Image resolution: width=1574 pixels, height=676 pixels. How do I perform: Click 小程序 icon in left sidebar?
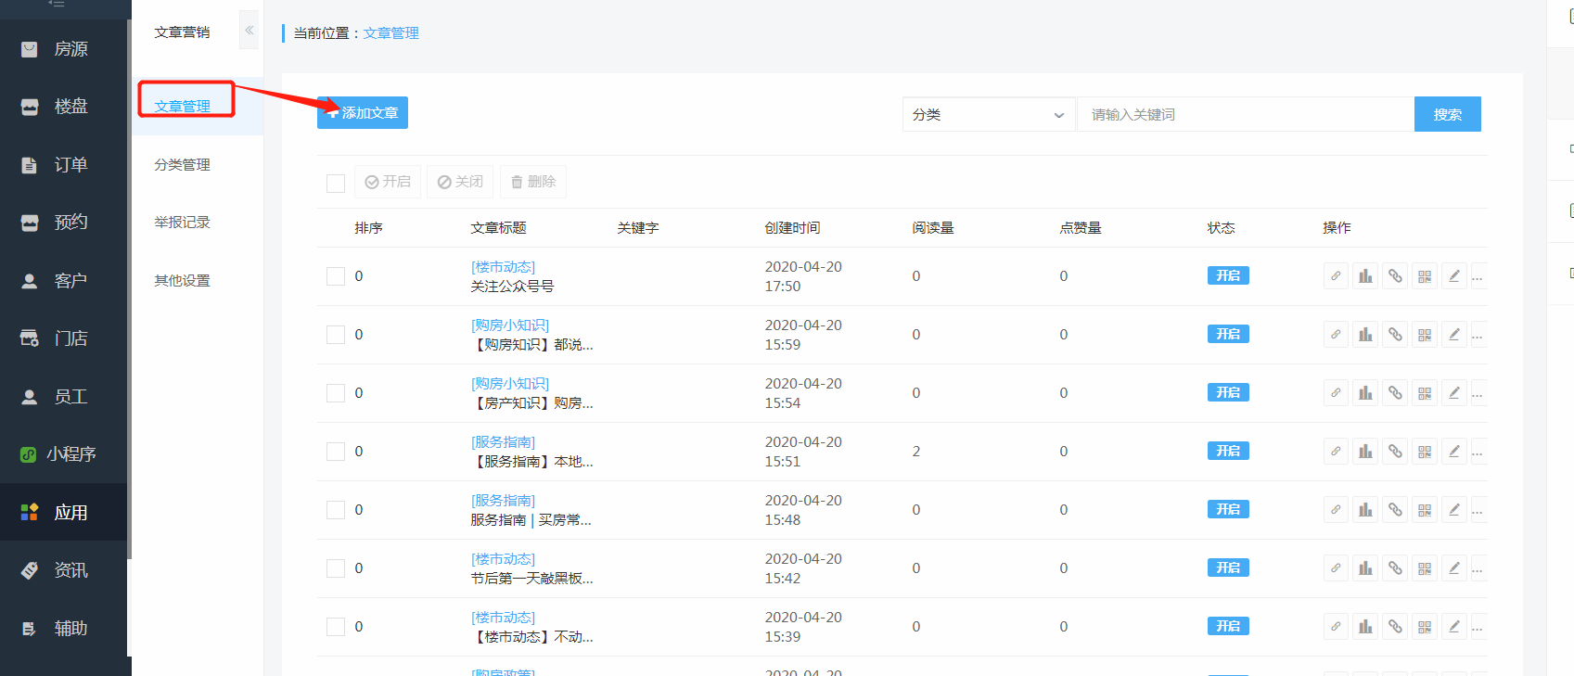pyautogui.click(x=29, y=454)
